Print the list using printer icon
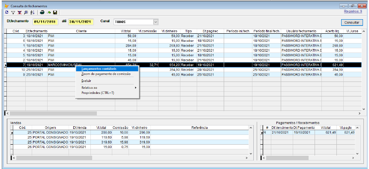The height and width of the screenshot is (169, 369). 42,12
